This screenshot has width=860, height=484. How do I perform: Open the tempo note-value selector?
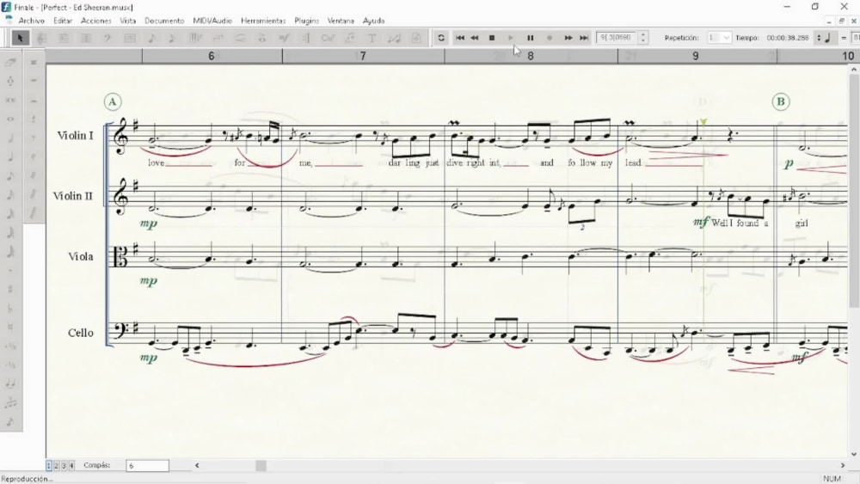pos(824,38)
